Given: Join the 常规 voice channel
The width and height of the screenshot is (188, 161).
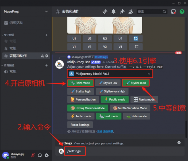Looking at the screenshot, I should pos(26,72).
